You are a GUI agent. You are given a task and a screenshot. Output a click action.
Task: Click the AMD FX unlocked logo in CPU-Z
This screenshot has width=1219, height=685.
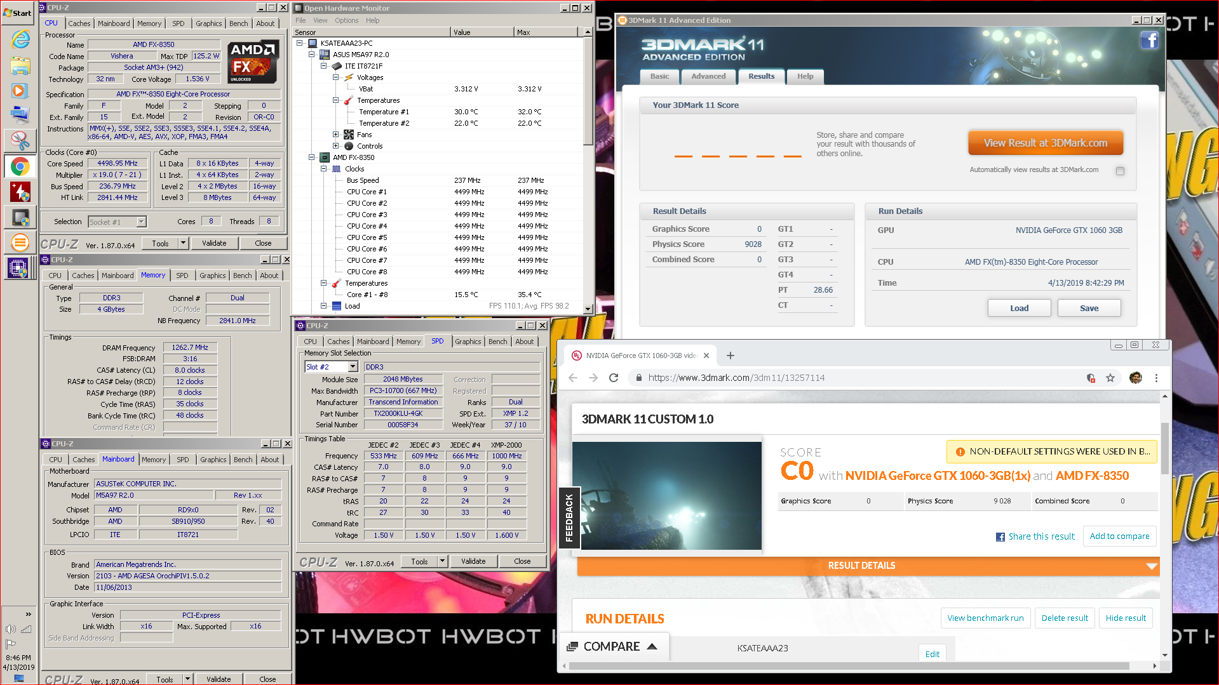pyautogui.click(x=253, y=62)
